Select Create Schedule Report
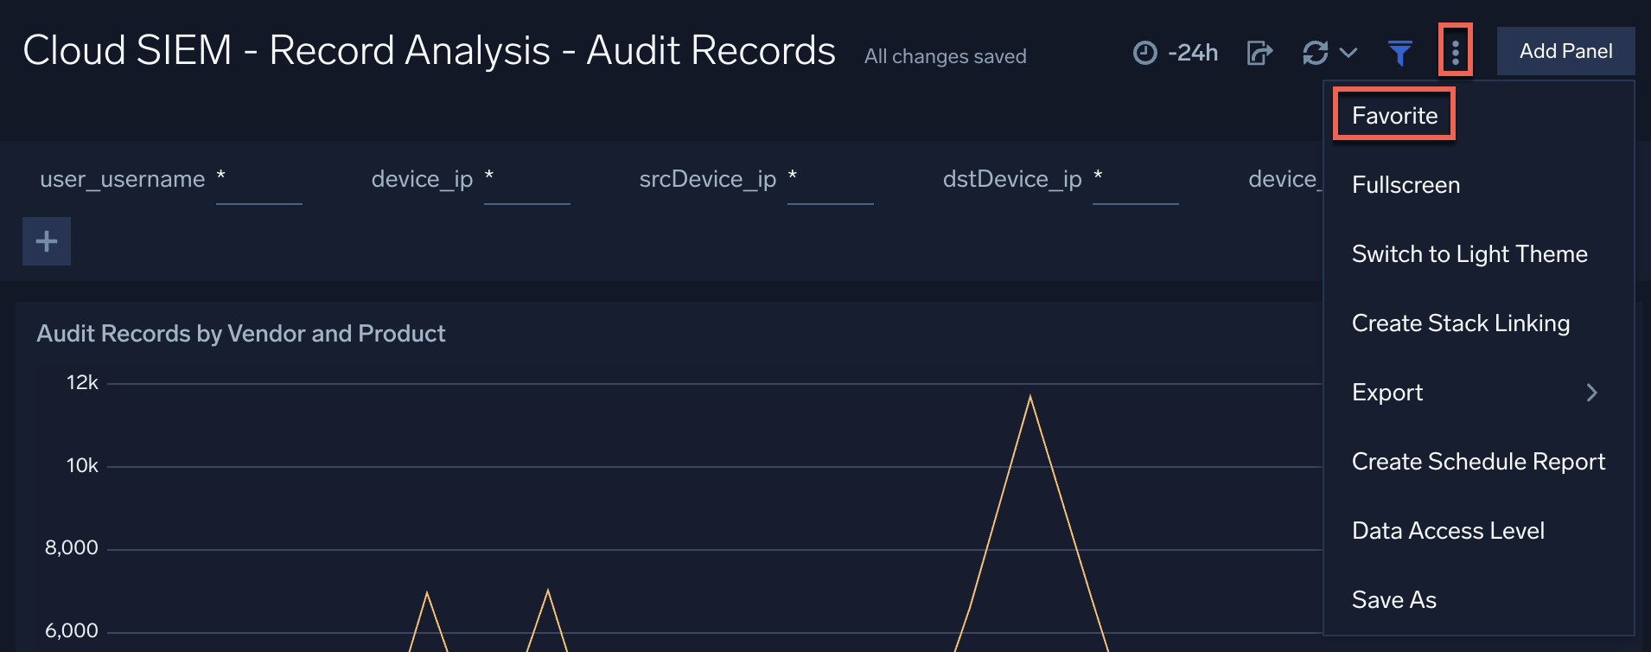Image resolution: width=1651 pixels, height=652 pixels. click(1478, 462)
